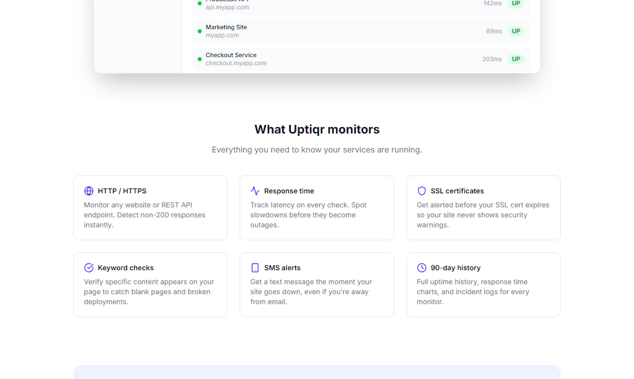Click the Keyword checks card title
The height and width of the screenshot is (379, 634).
coord(126,268)
